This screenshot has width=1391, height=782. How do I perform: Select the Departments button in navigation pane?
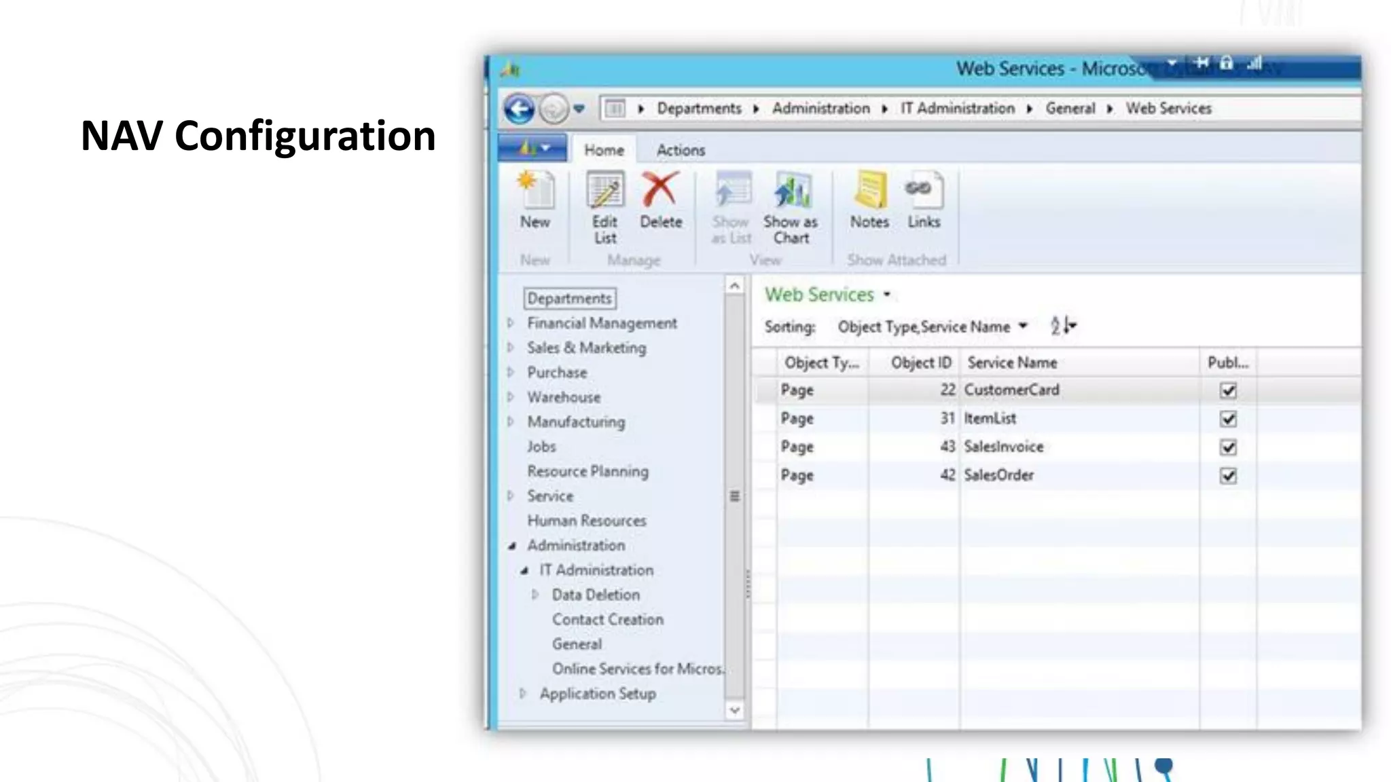(570, 299)
